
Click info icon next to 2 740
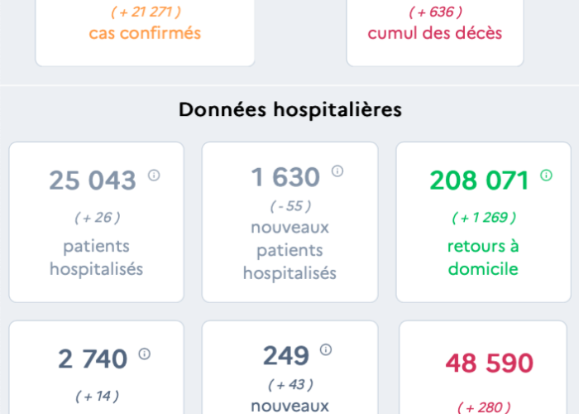tap(145, 354)
